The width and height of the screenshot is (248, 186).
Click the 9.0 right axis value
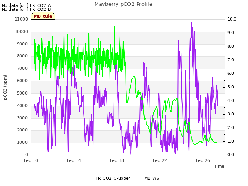coord(231,33)
